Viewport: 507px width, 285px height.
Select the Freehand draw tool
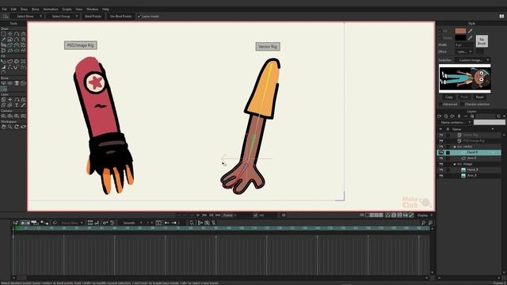(x=3, y=39)
